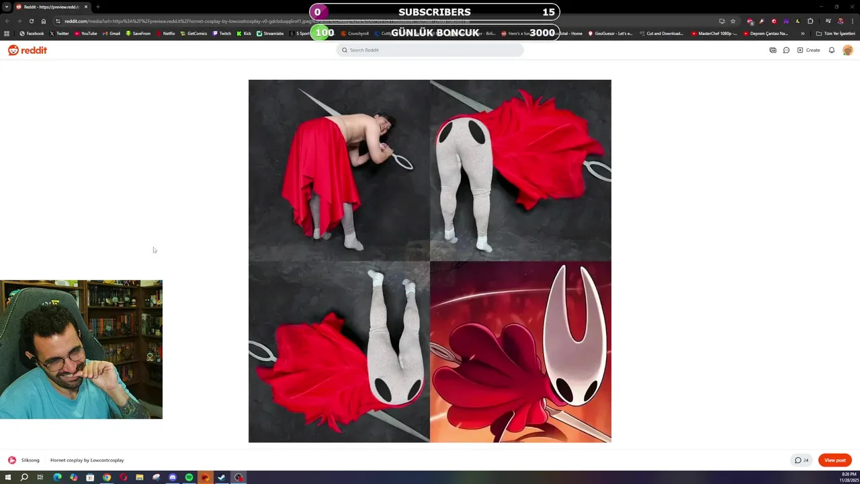Click the browser home icon
The image size is (860, 484).
pyautogui.click(x=44, y=21)
